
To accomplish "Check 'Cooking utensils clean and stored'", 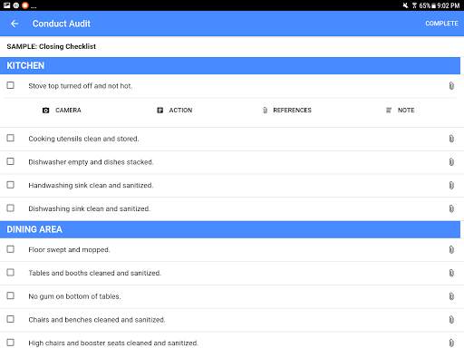I will (x=11, y=138).
